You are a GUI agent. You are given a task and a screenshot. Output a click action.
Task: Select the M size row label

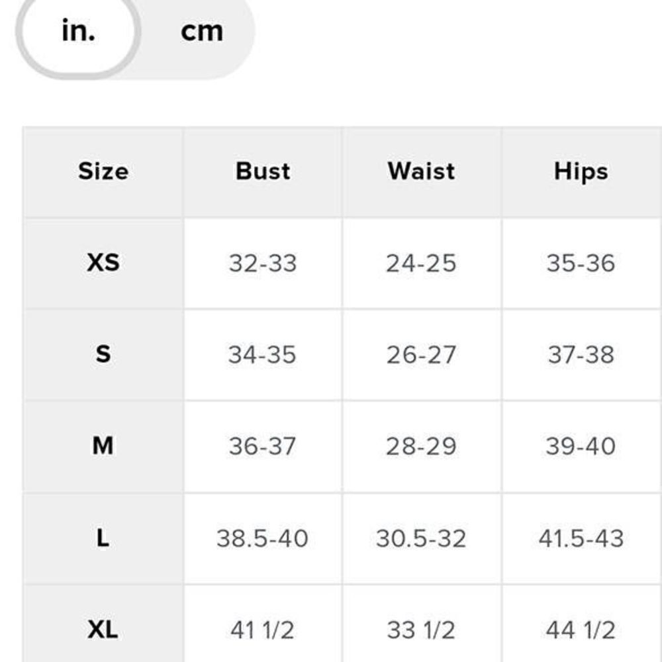(103, 446)
